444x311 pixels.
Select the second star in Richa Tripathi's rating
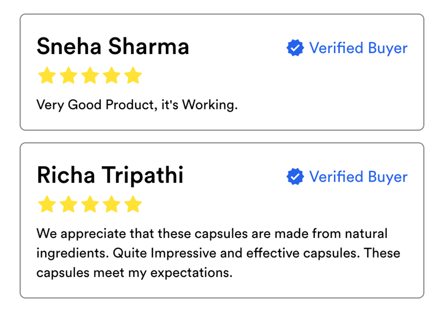(x=68, y=204)
